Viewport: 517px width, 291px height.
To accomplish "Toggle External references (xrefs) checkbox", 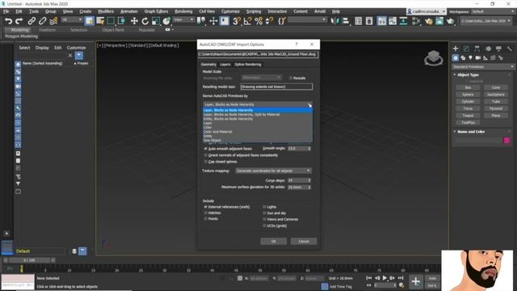I will coord(206,207).
